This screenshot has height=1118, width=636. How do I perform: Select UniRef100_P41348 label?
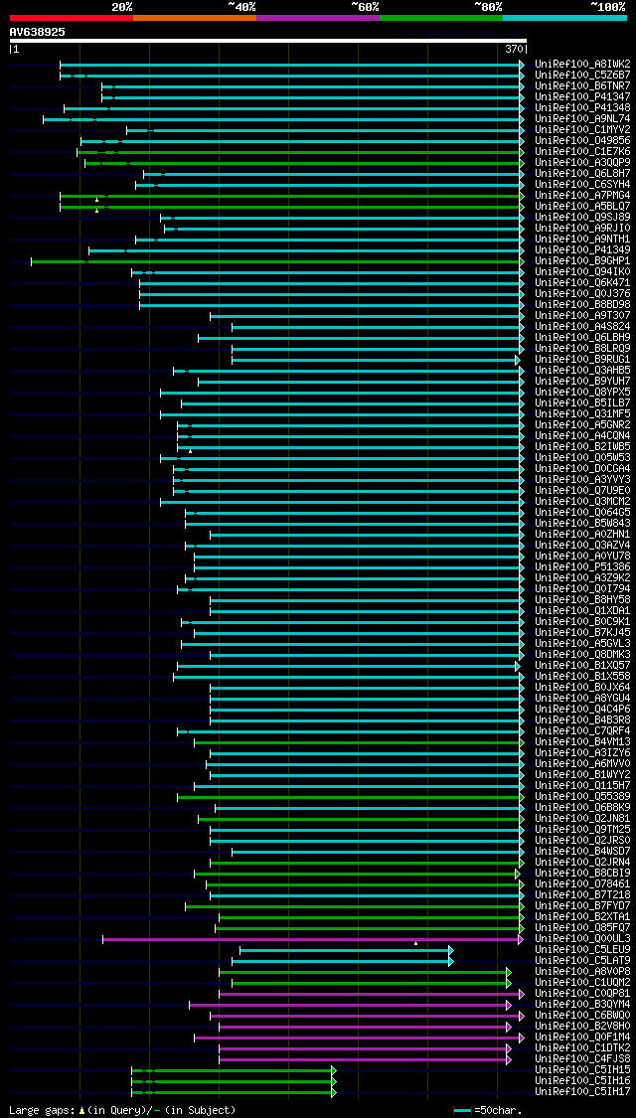click(582, 108)
